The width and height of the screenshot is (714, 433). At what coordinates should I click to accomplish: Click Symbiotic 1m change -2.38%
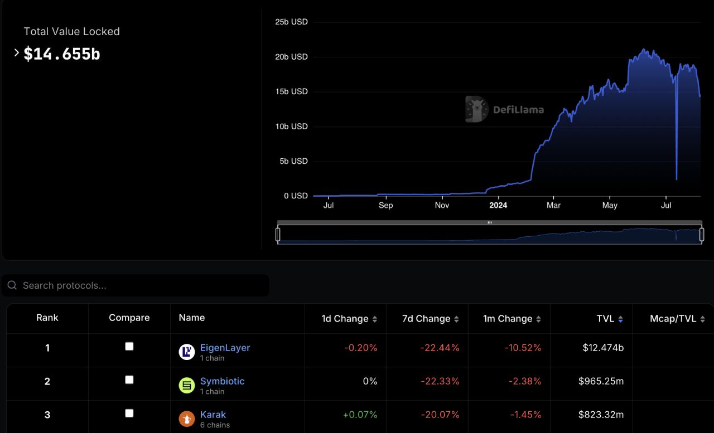525,381
